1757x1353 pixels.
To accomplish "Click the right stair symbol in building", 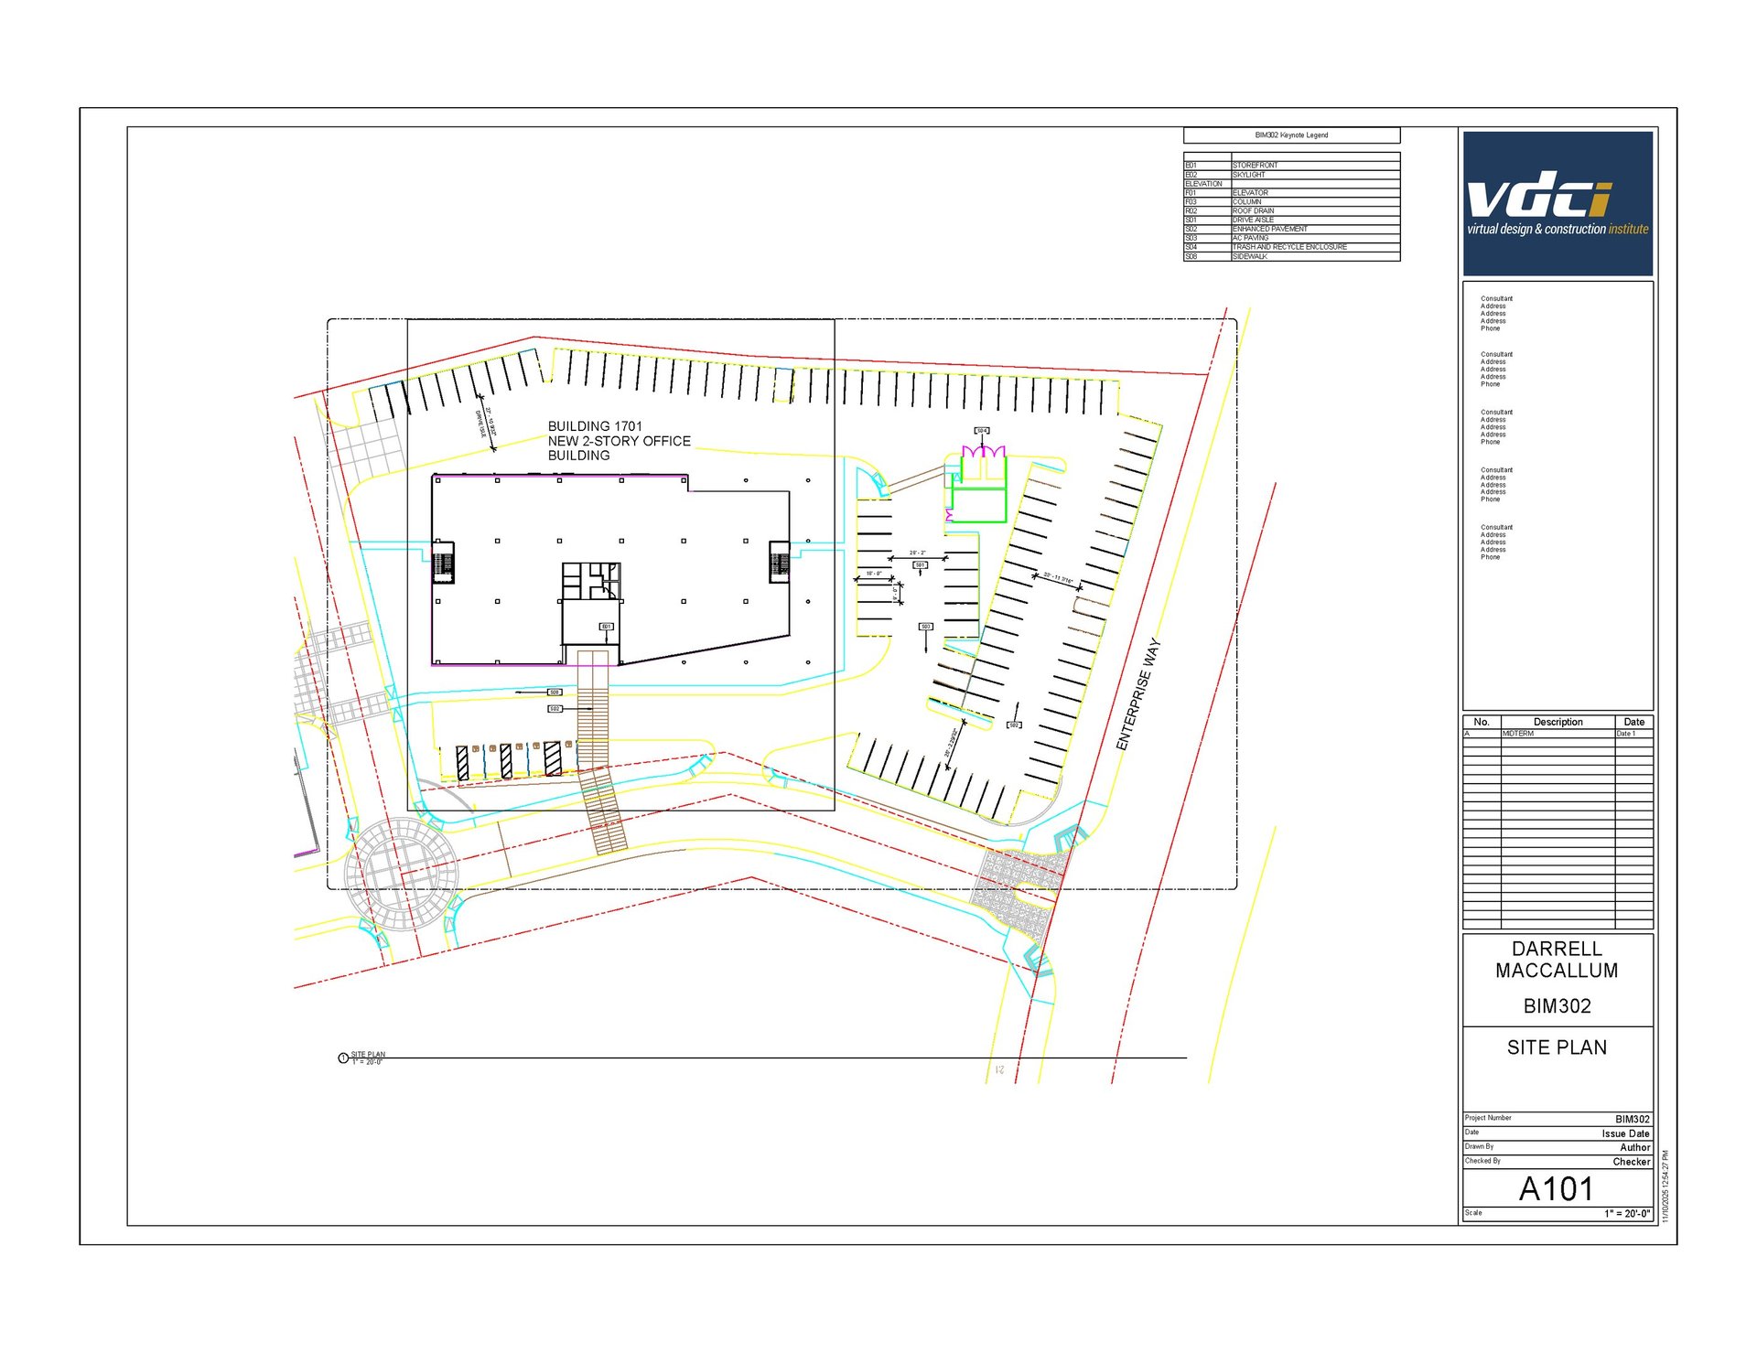I will pos(779,562).
